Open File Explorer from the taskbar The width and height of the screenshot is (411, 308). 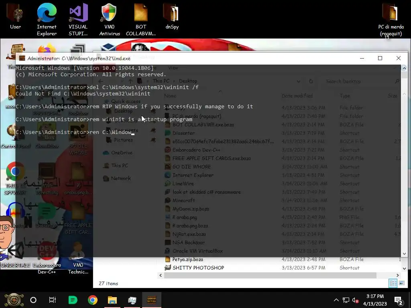112,300
